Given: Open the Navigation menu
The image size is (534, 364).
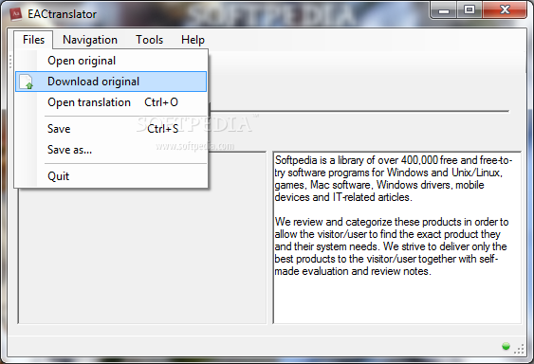Looking at the screenshot, I should click(90, 40).
